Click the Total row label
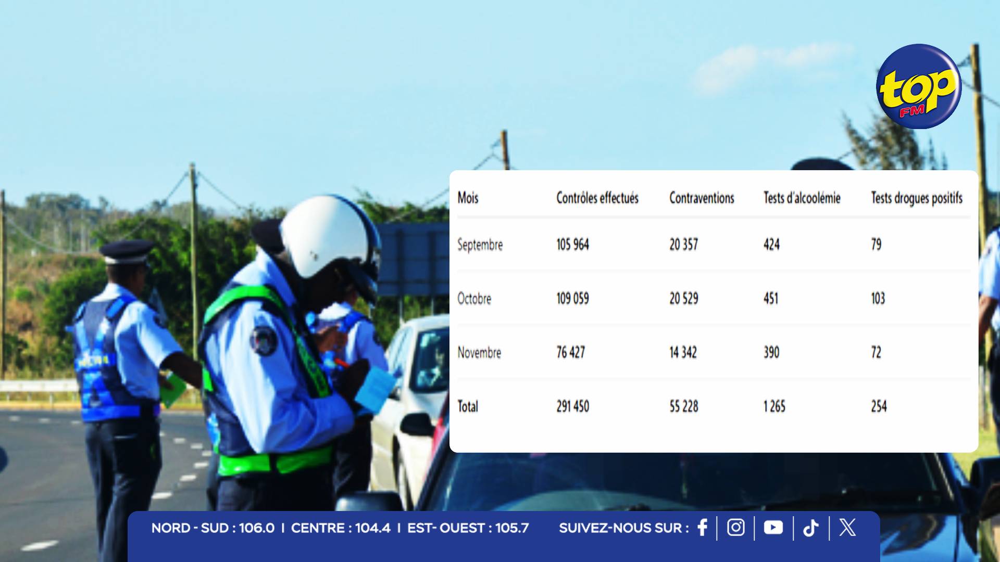The height and width of the screenshot is (562, 1000). pyautogui.click(x=468, y=406)
